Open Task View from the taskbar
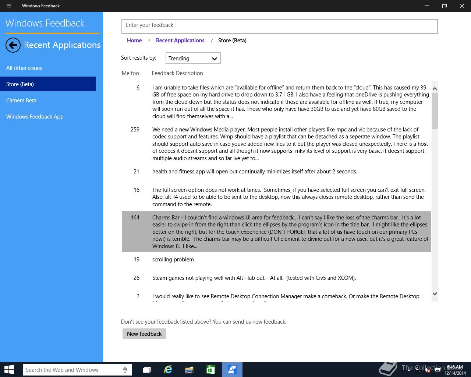Image resolution: width=471 pixels, height=377 pixels. (147, 370)
